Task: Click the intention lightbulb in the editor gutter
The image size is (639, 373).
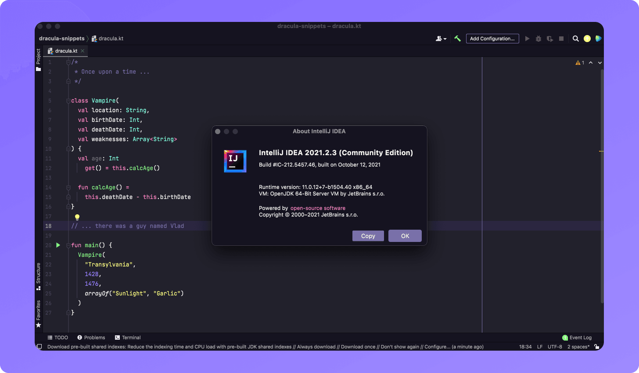Action: [77, 217]
